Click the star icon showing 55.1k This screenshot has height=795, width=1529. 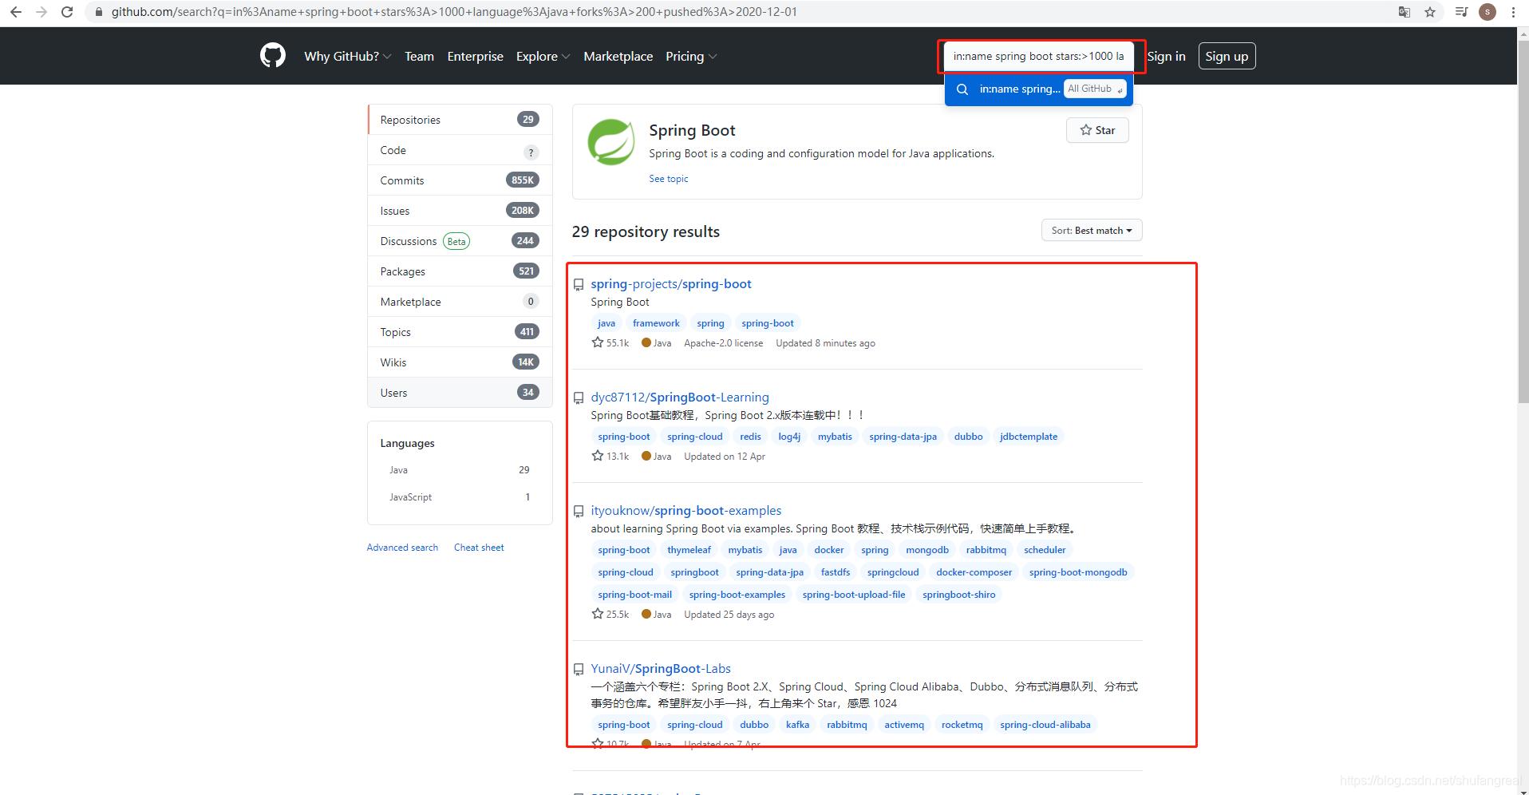[598, 342]
